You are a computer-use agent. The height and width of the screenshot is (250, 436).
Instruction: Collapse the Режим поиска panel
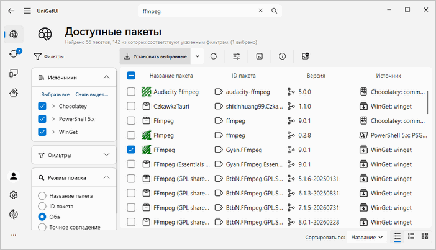(x=106, y=177)
